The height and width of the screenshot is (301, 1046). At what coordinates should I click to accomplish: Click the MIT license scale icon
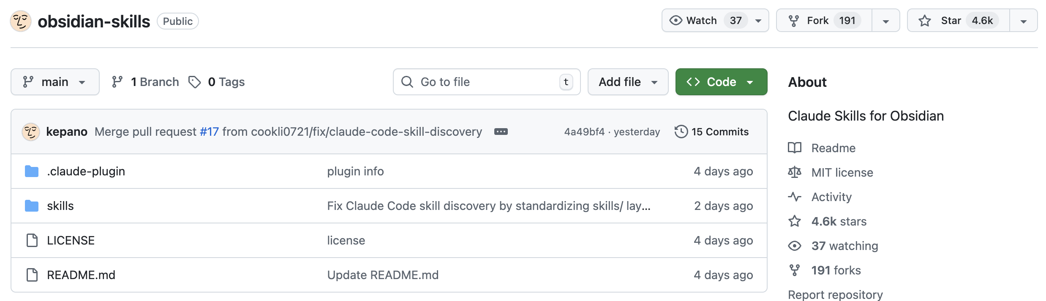tap(794, 172)
